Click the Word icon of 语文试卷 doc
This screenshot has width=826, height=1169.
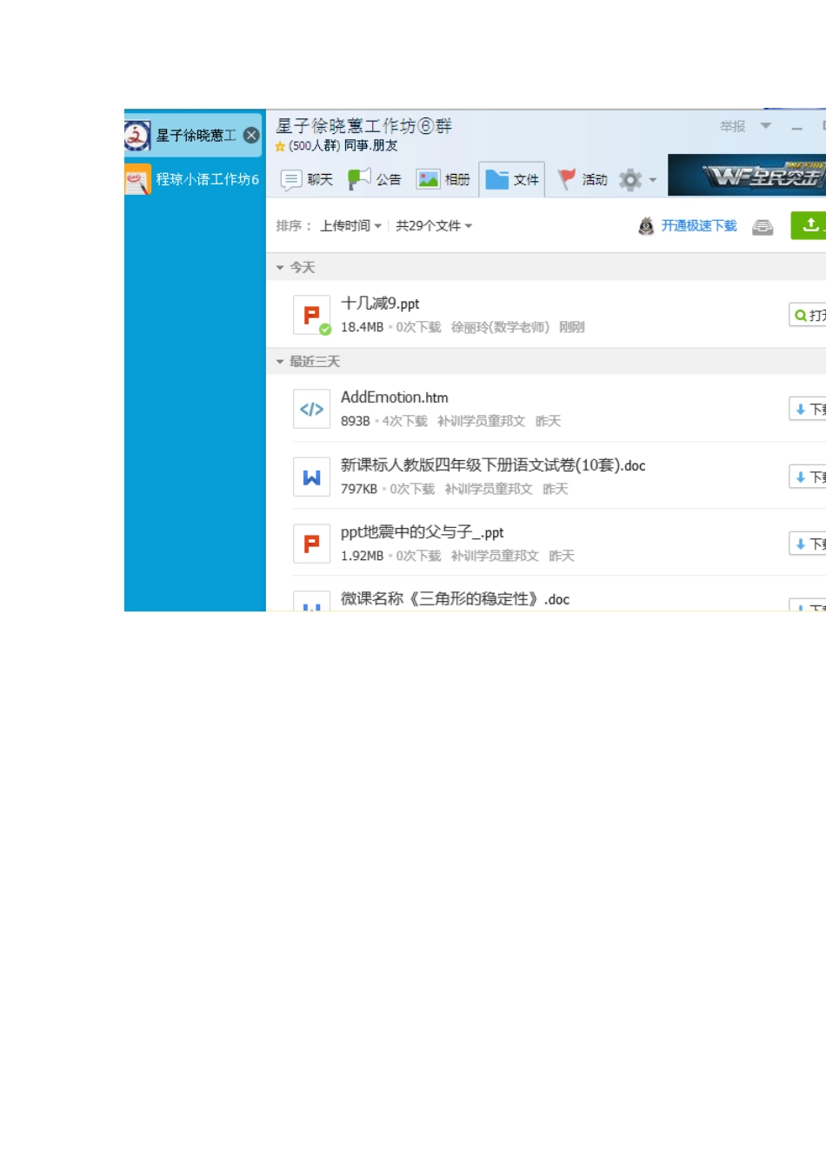(x=311, y=477)
